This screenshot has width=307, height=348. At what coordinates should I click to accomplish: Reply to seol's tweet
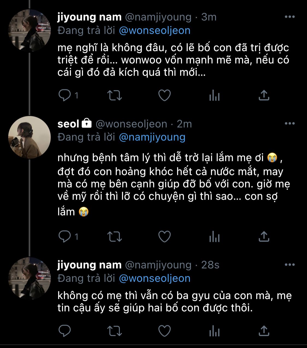[65, 236]
